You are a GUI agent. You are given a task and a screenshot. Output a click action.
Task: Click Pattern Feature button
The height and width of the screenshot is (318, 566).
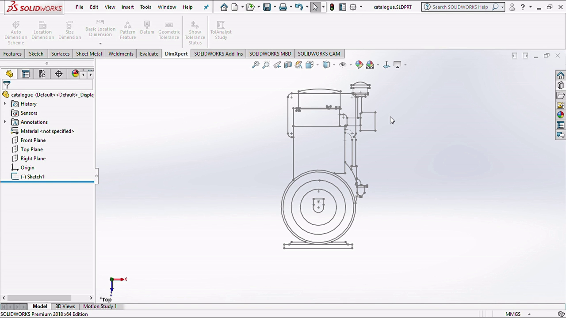128,30
